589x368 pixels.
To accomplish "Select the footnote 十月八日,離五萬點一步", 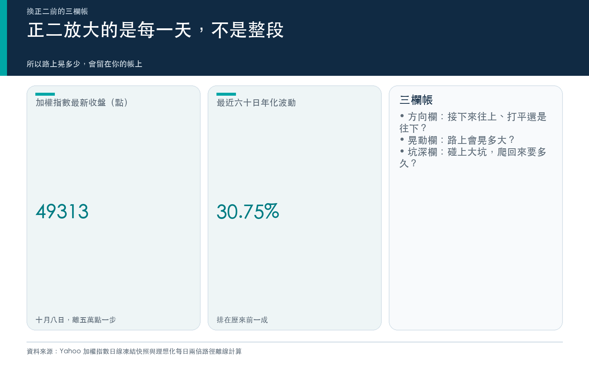I will [x=76, y=320].
